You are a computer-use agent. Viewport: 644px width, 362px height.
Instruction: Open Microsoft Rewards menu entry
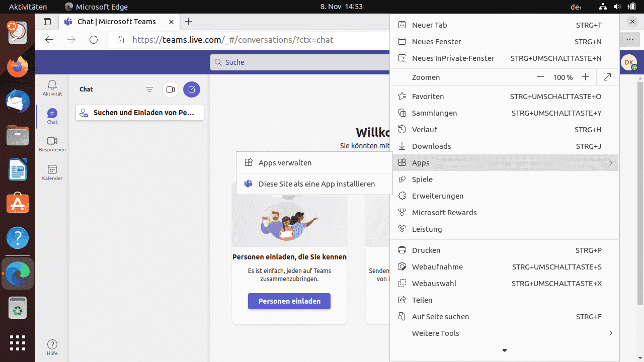504,213
